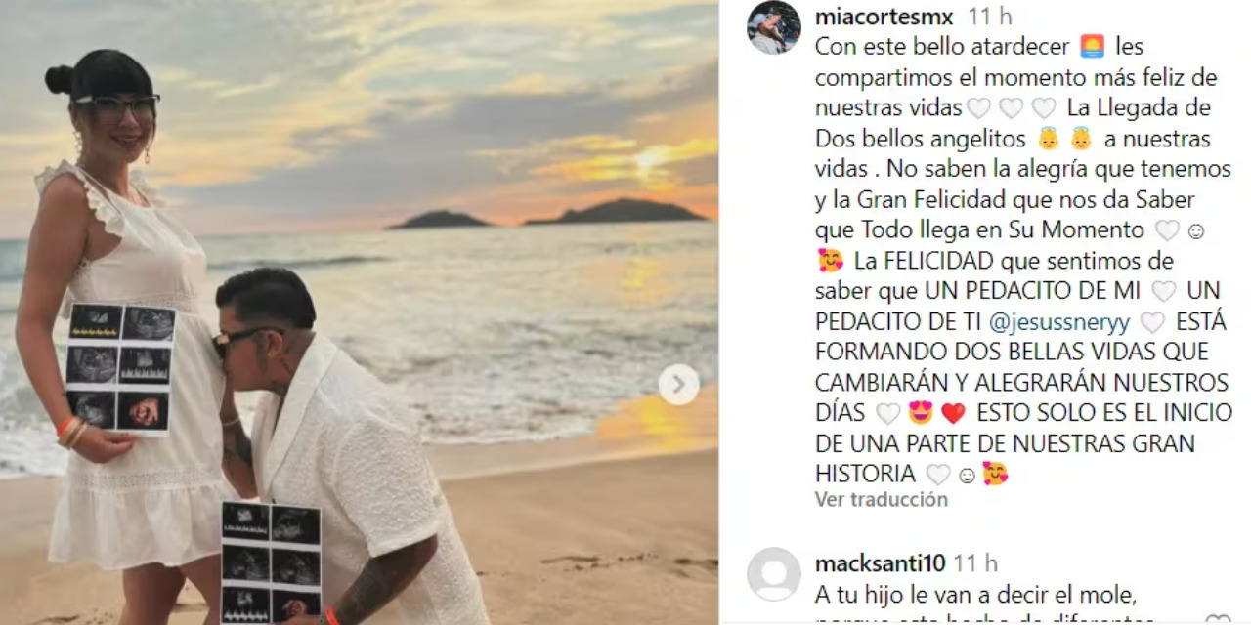The width and height of the screenshot is (1251, 625).
Task: Click the setting sun glow in the photo
Action: (x=650, y=159)
